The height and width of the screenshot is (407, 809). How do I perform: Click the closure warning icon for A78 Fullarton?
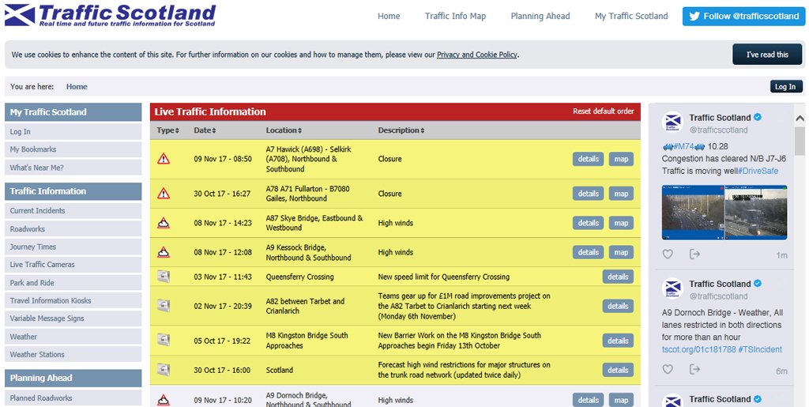[164, 194]
